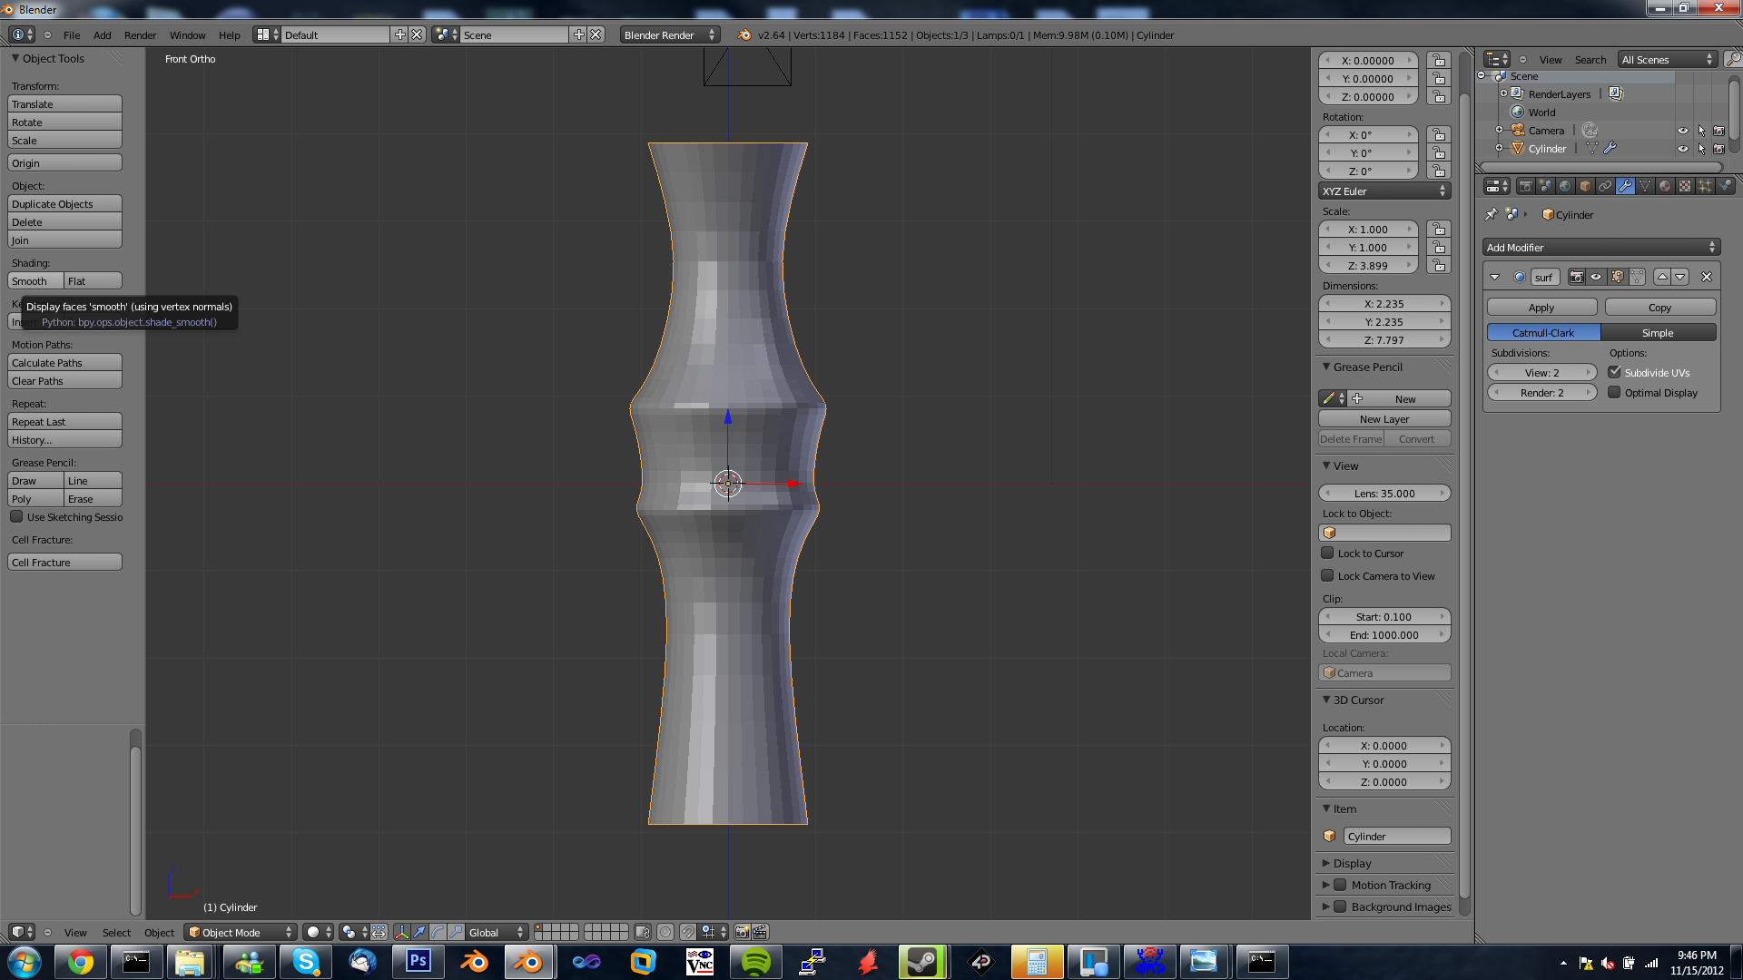Select the Simple subdivision type
Image resolution: width=1743 pixels, height=980 pixels.
coord(1658,333)
